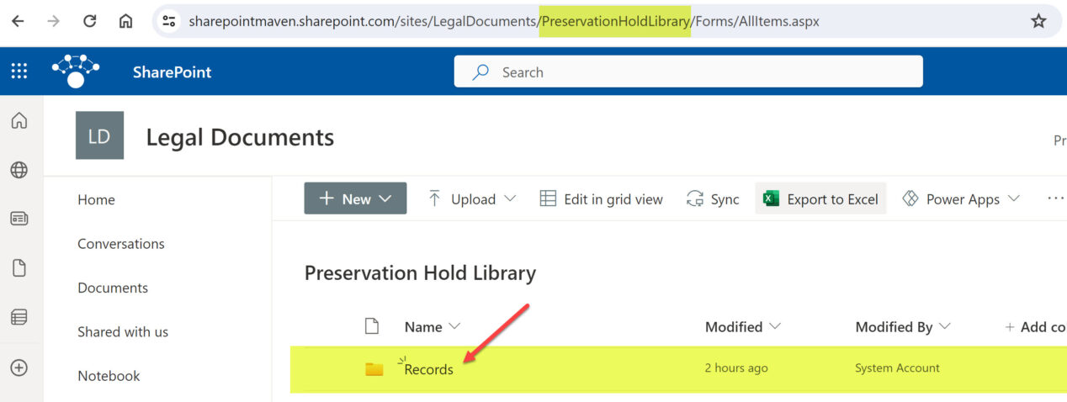This screenshot has width=1067, height=402.
Task: Expand the Upload menu chevron
Action: coord(510,199)
